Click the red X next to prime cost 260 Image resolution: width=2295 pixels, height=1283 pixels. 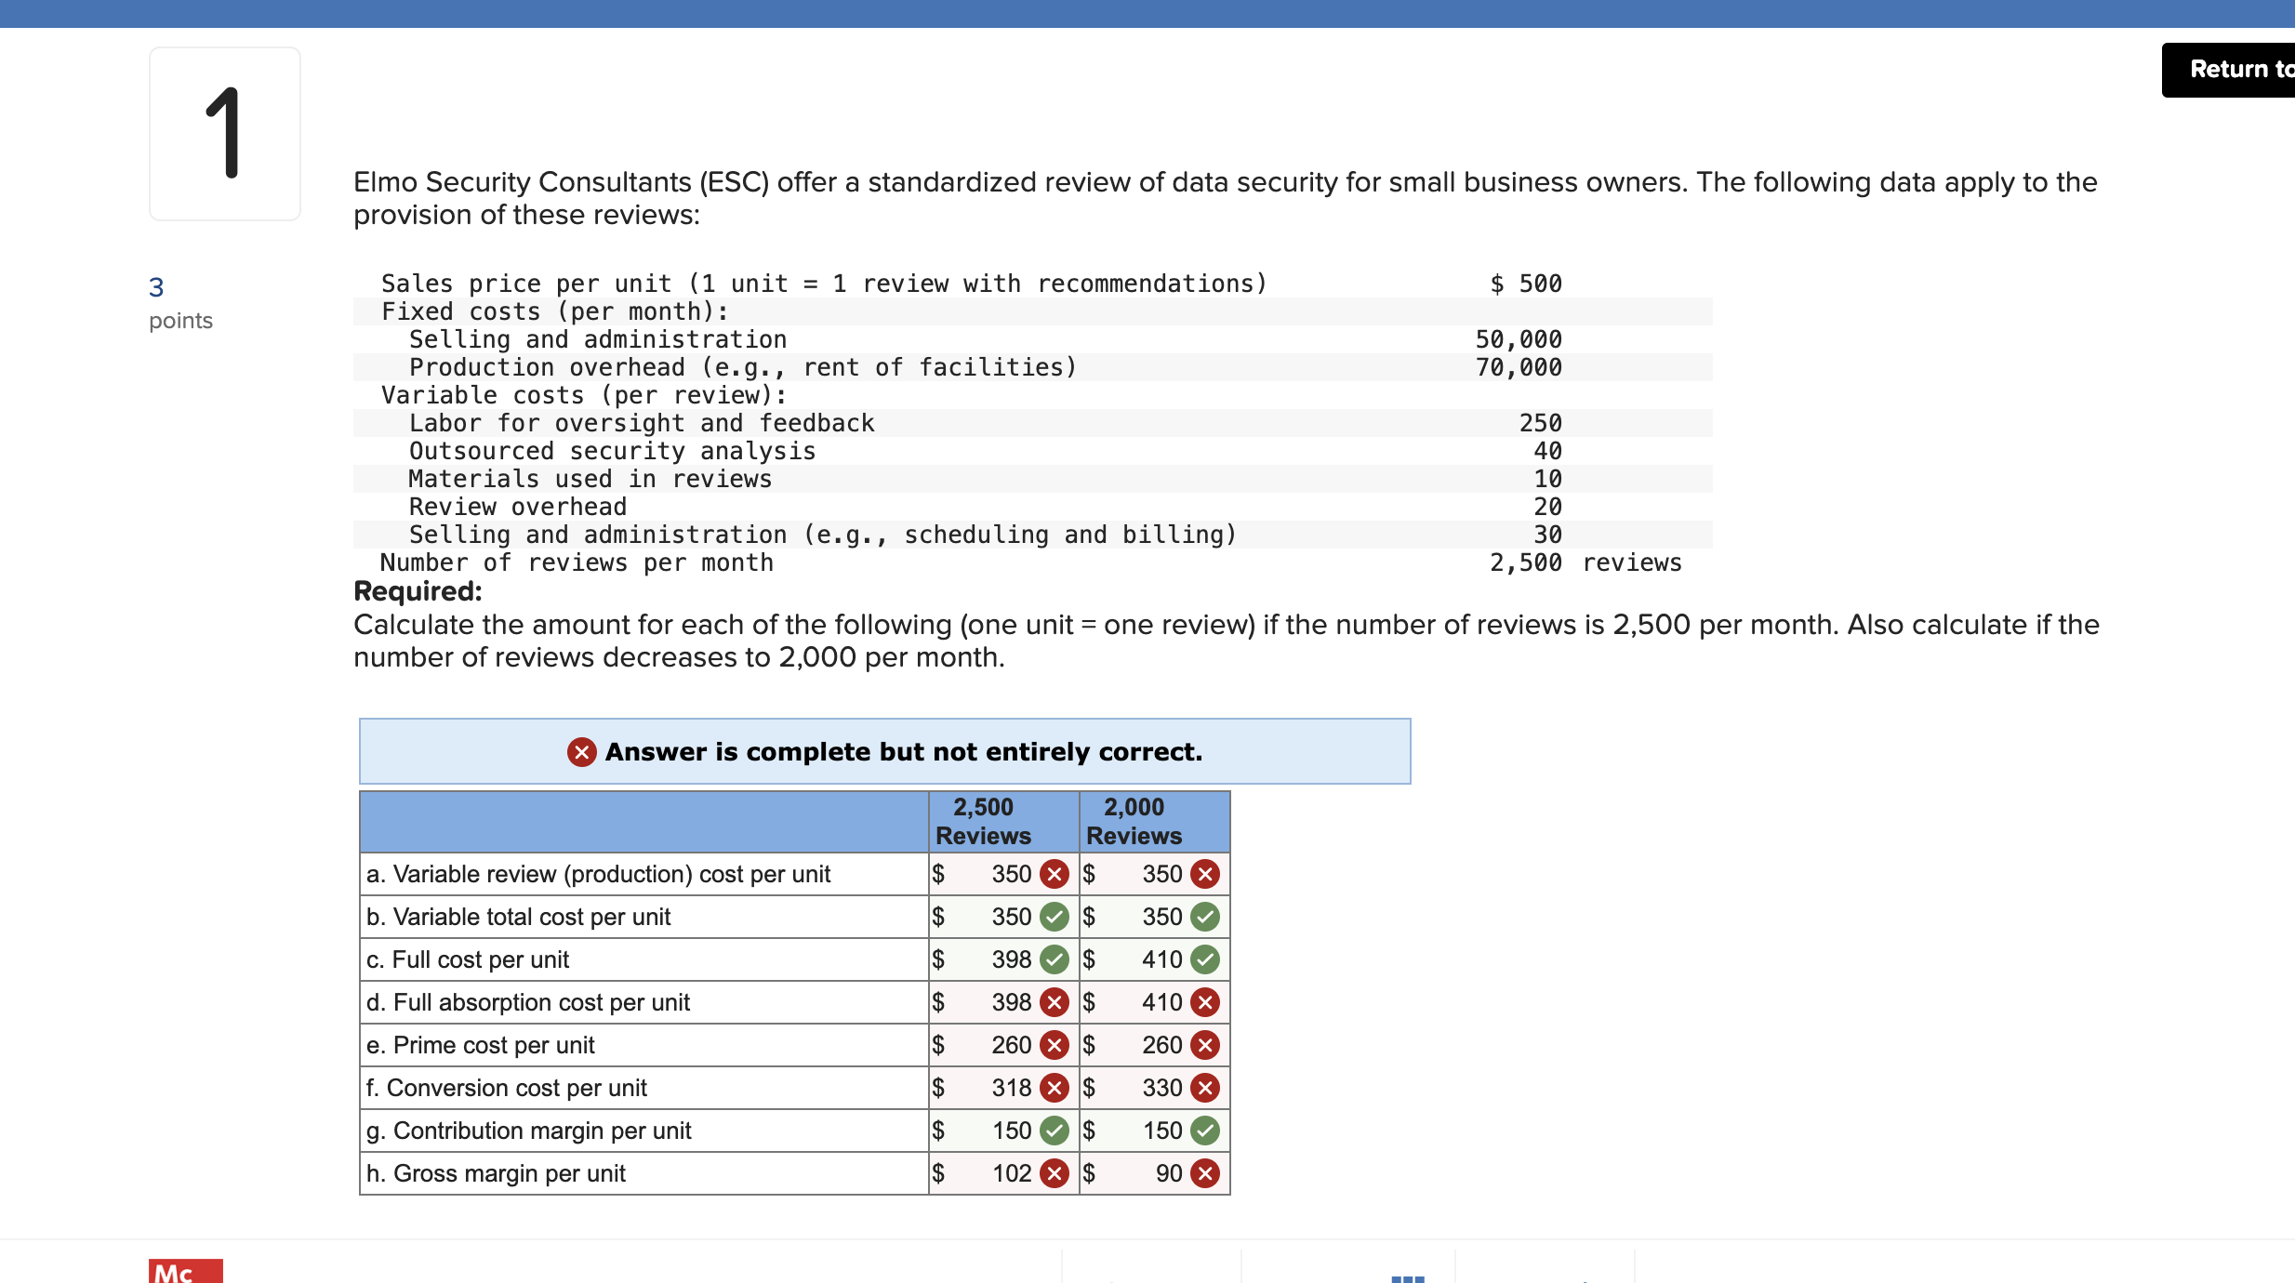click(1055, 1045)
